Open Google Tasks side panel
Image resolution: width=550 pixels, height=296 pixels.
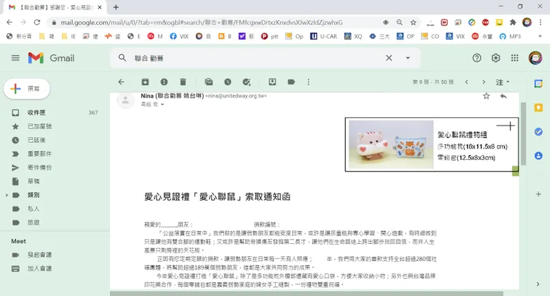click(538, 132)
